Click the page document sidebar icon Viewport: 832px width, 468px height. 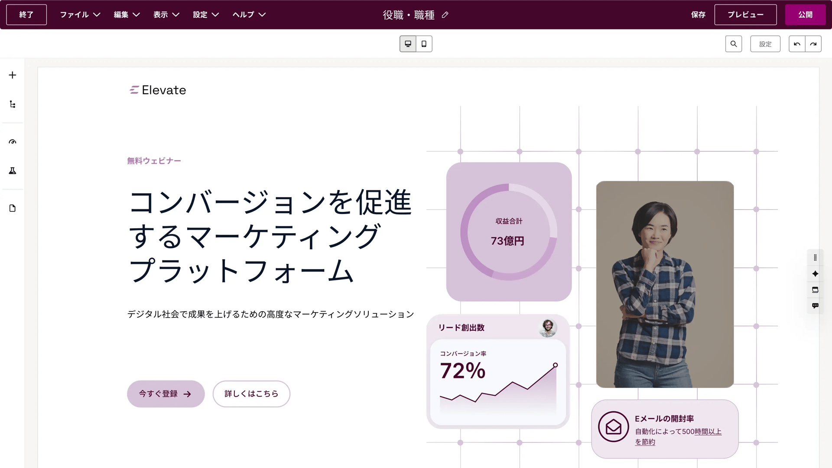[x=13, y=208]
